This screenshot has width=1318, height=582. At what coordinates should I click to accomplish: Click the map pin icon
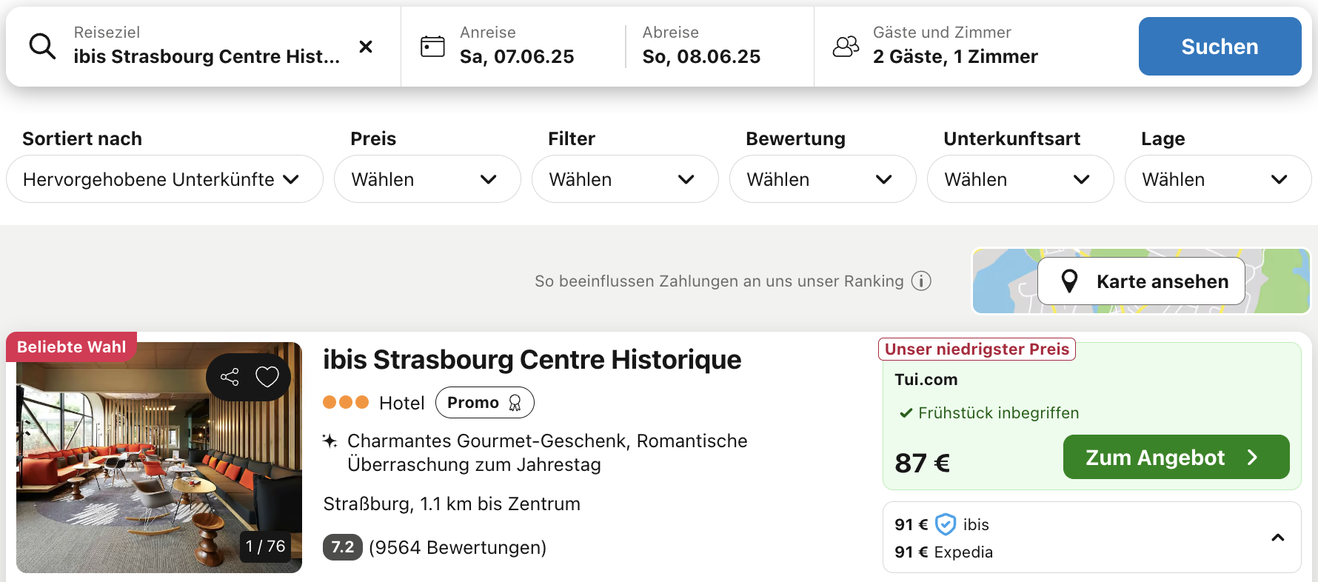pyautogui.click(x=1069, y=281)
